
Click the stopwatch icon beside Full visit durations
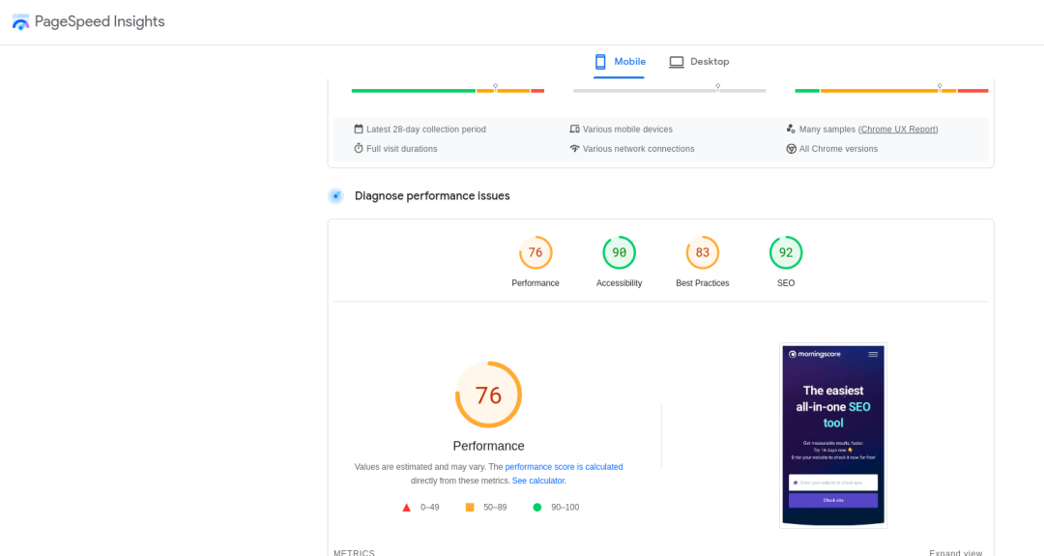(x=359, y=149)
